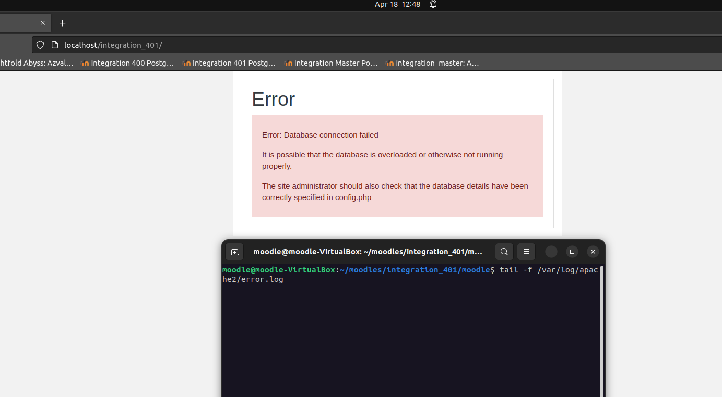This screenshot has width=722, height=397.
Task: Click the notification bell in top bar
Action: click(x=433, y=4)
